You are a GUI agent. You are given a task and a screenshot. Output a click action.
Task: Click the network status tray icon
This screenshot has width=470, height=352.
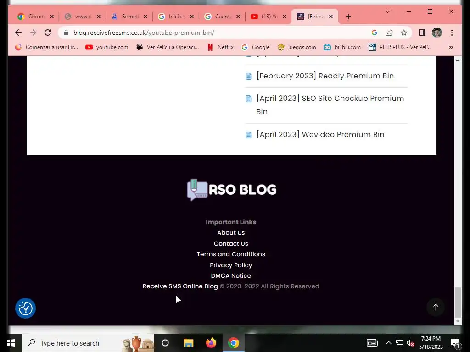point(400,343)
